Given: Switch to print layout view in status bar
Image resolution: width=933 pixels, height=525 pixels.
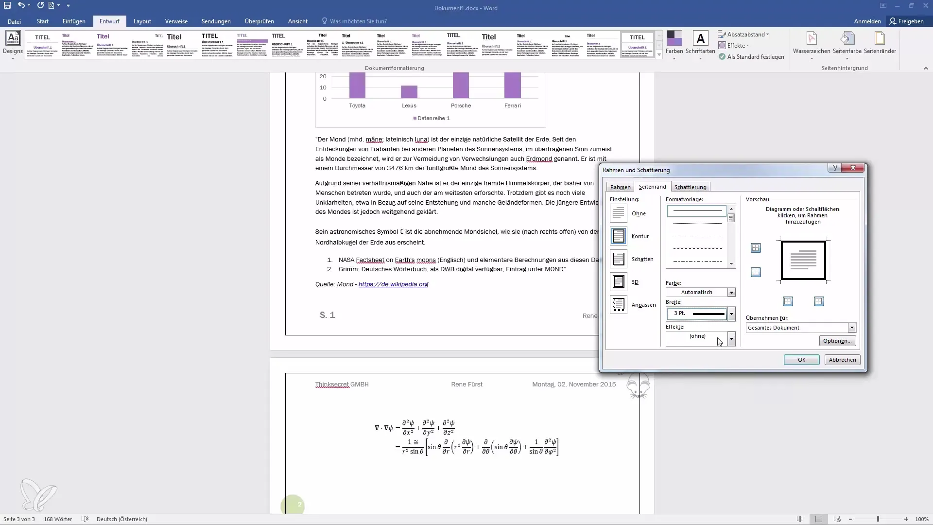Looking at the screenshot, I should pyautogui.click(x=819, y=519).
